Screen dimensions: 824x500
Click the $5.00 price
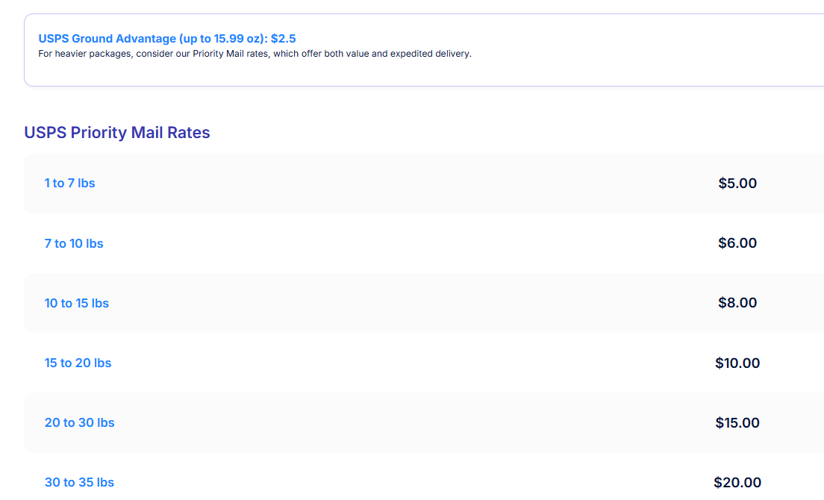pos(737,184)
